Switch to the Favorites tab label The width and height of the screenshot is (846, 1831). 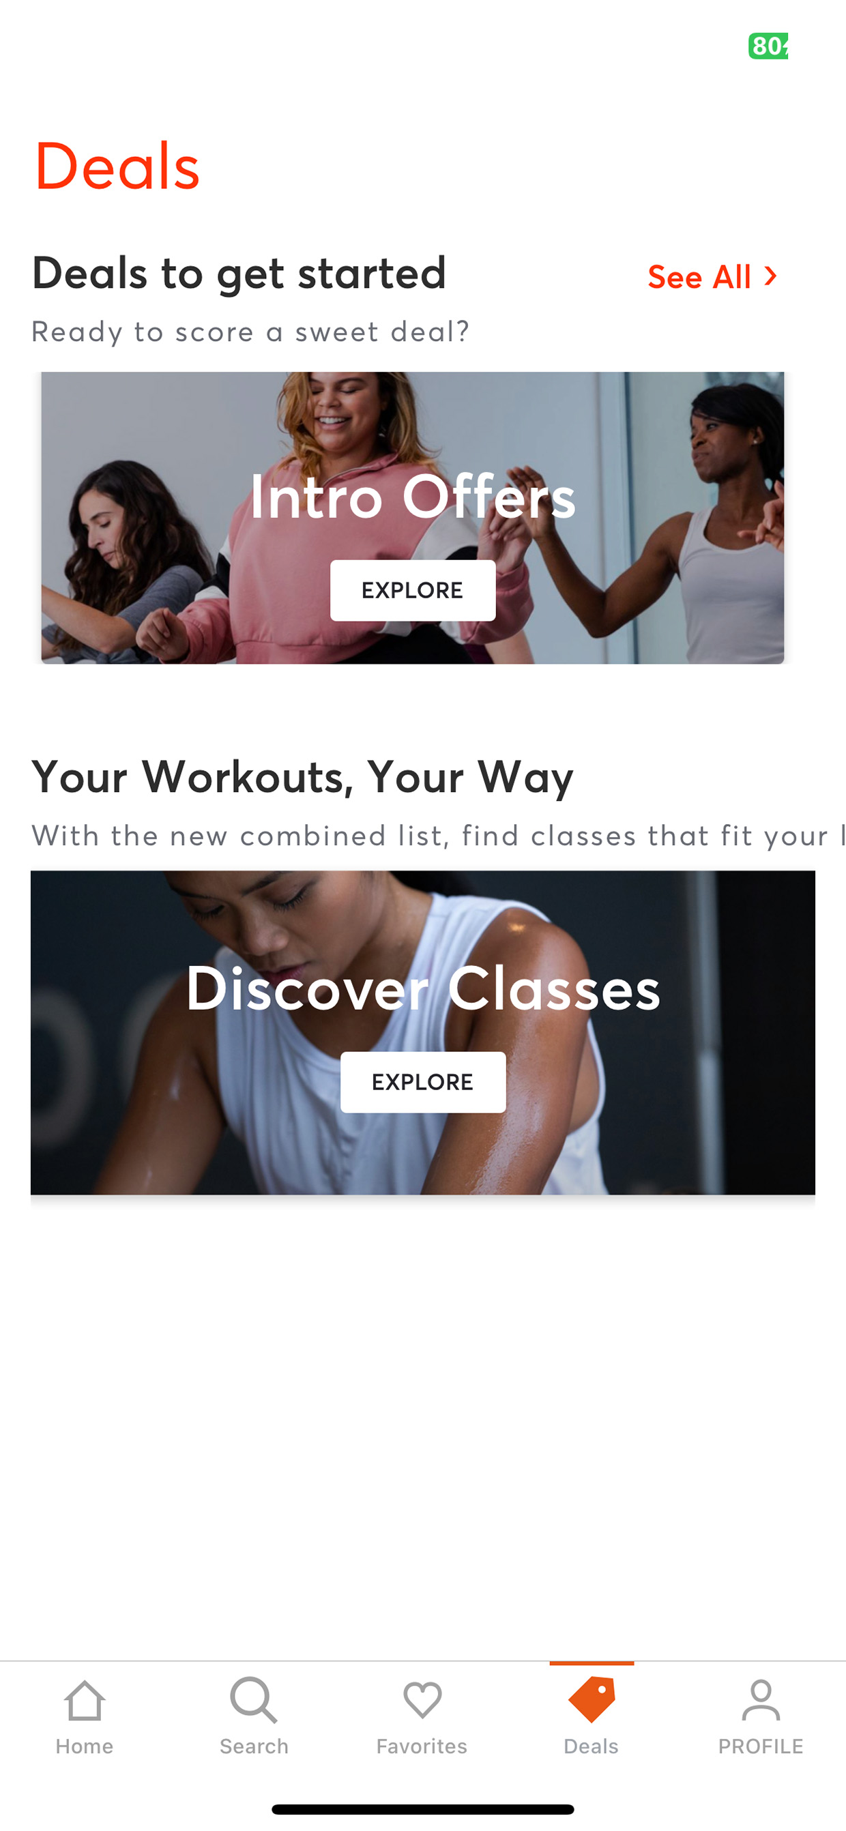click(422, 1746)
